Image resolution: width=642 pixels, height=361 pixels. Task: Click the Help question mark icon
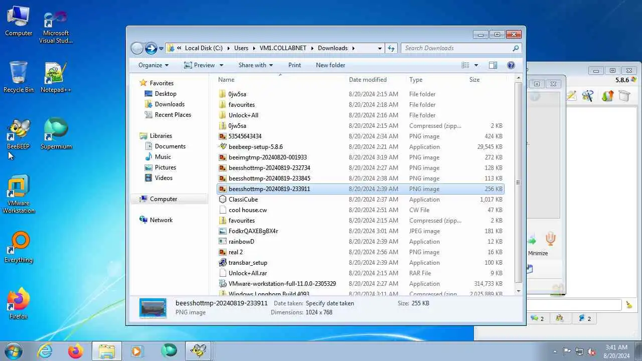click(x=511, y=65)
